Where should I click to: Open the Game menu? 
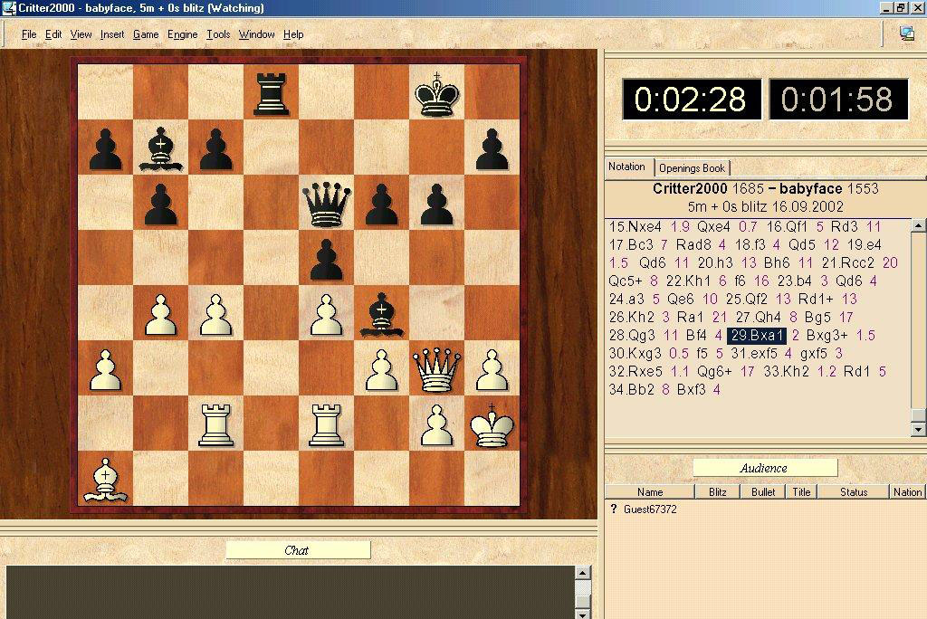click(146, 34)
